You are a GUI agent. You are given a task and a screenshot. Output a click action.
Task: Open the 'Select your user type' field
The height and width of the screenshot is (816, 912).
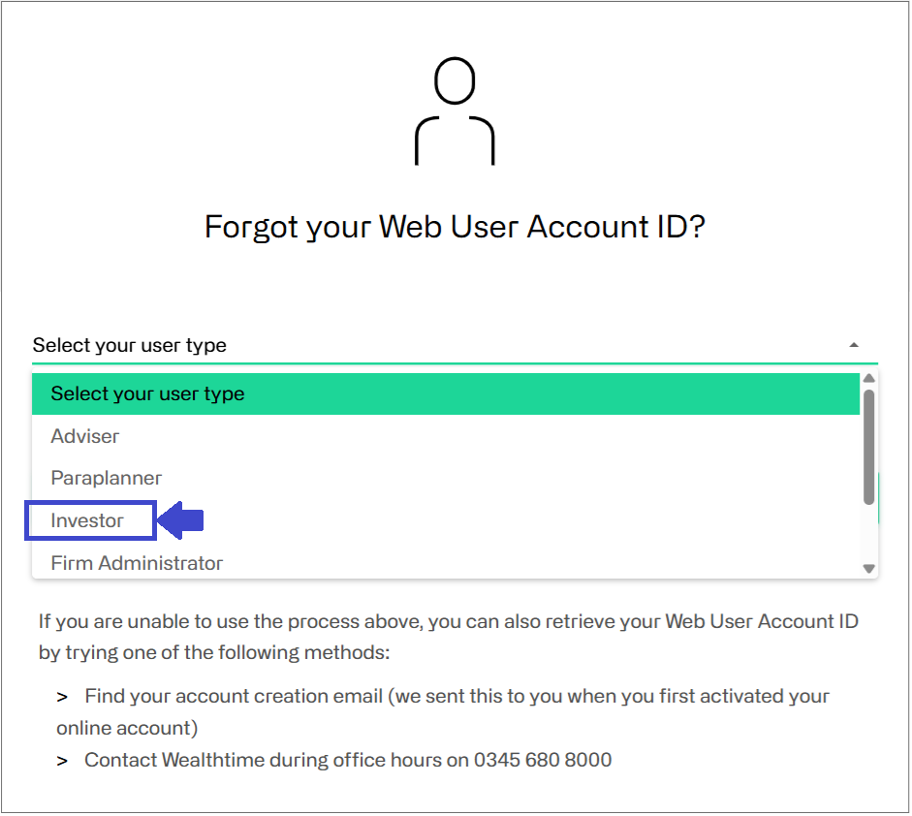(455, 345)
